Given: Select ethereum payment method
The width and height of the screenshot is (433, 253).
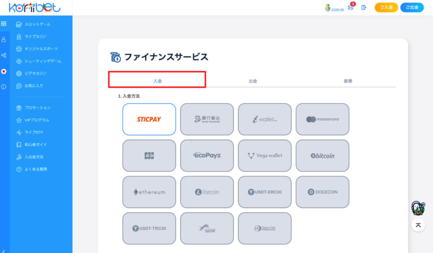Looking at the screenshot, I should [x=149, y=192].
